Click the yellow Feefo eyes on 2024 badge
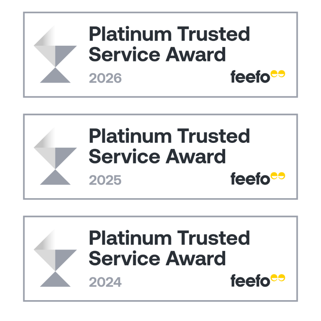 click(278, 278)
